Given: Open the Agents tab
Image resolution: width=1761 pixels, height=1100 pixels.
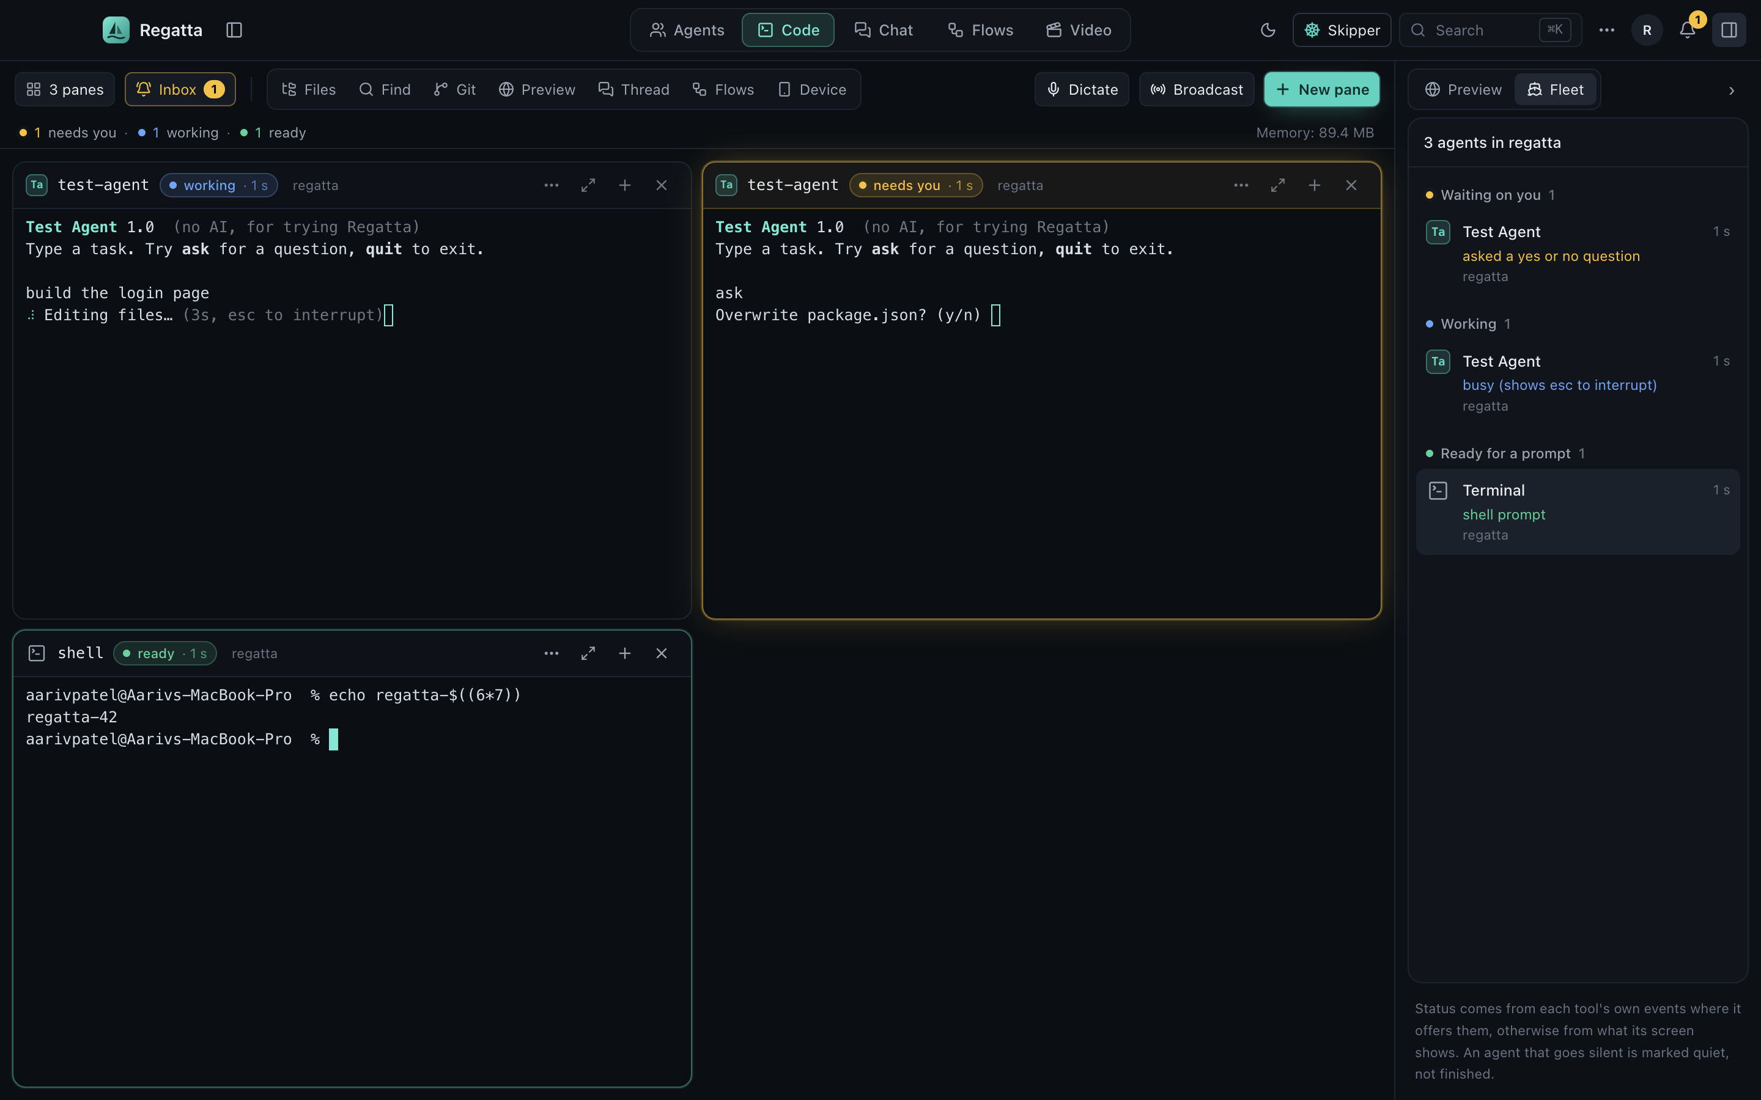Looking at the screenshot, I should 686,30.
